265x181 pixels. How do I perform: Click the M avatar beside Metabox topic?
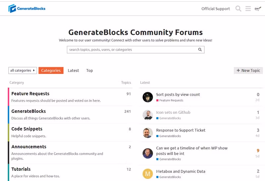click(x=148, y=174)
